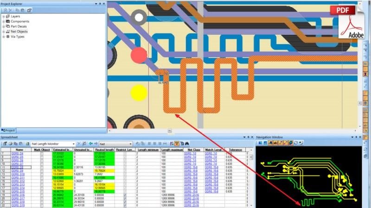Toggle Mark Object checkbox for row 14

click(42, 177)
